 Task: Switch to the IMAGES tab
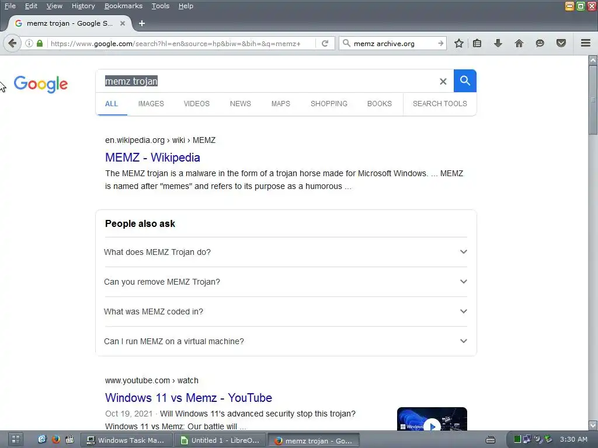tap(151, 104)
